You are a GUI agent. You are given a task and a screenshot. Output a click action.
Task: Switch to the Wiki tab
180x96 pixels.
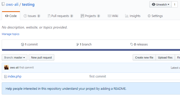tap(113, 16)
